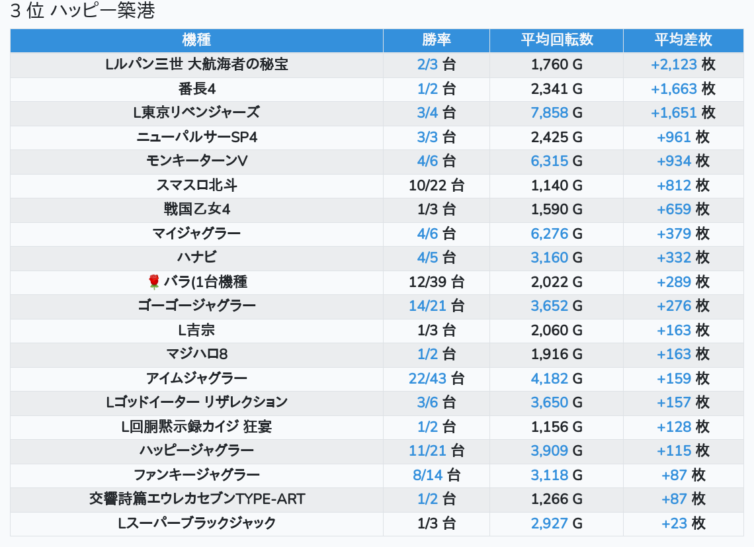This screenshot has height=547, width=754.
Task: Click win rate 14/21 台
Action: 437,306
